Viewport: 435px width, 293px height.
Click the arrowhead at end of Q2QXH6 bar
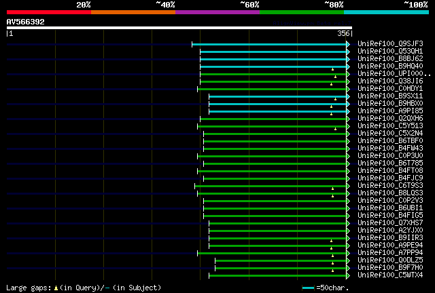(x=348, y=119)
